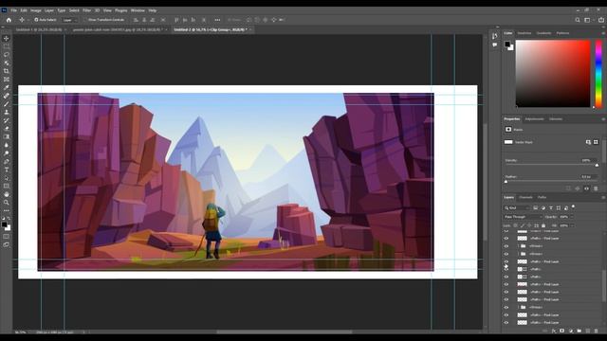This screenshot has width=607, height=341.
Task: Open the Color panel flyout menu
Action: click(603, 34)
